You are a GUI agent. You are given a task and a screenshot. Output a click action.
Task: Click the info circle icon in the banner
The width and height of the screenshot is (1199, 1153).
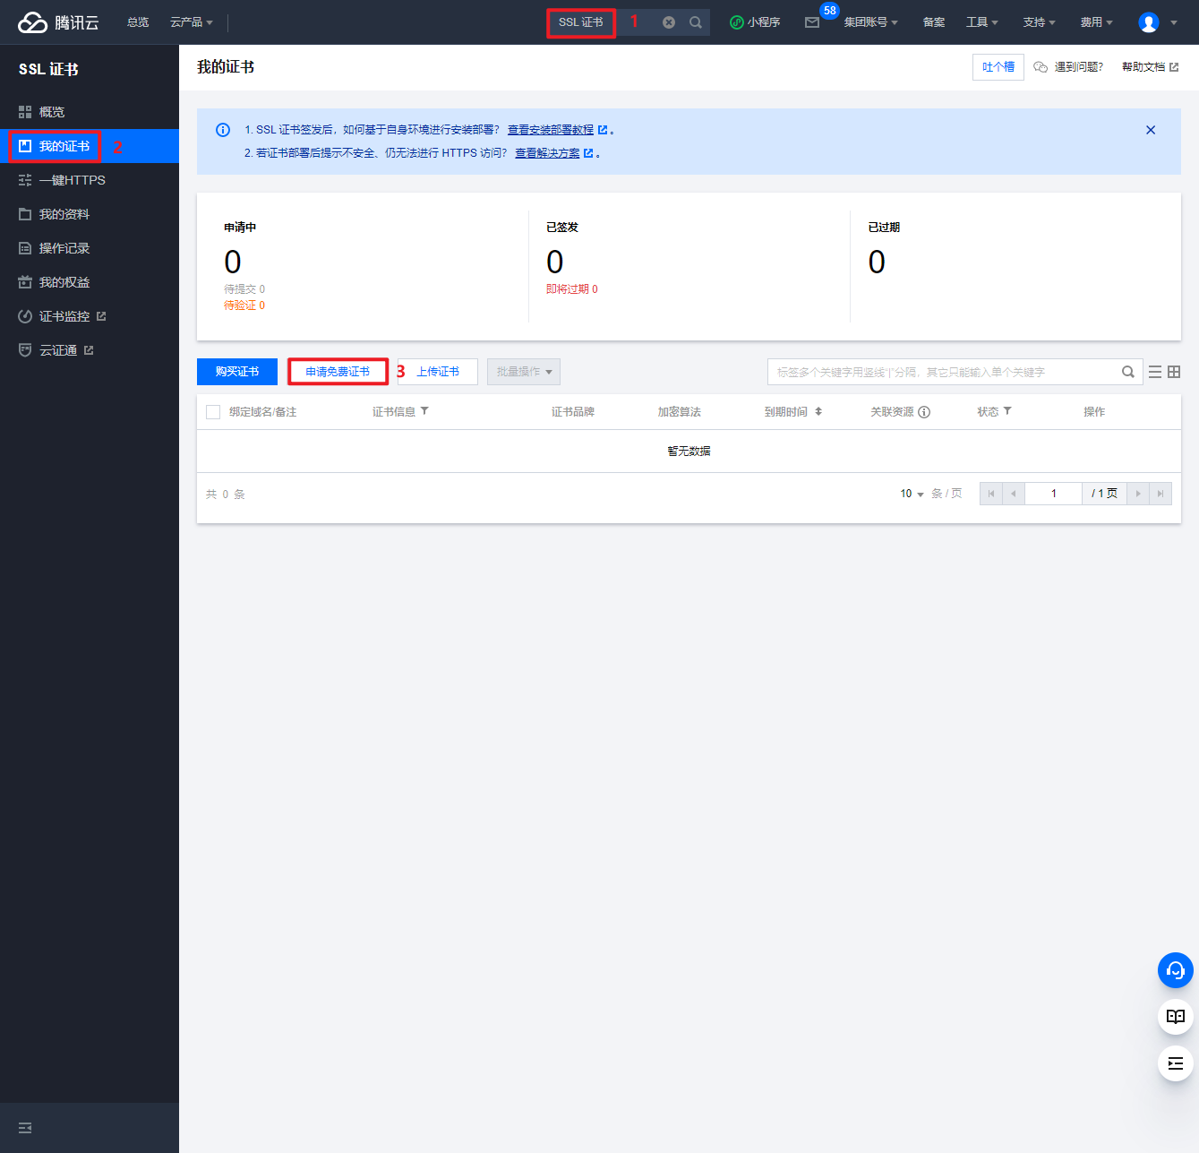pyautogui.click(x=223, y=130)
